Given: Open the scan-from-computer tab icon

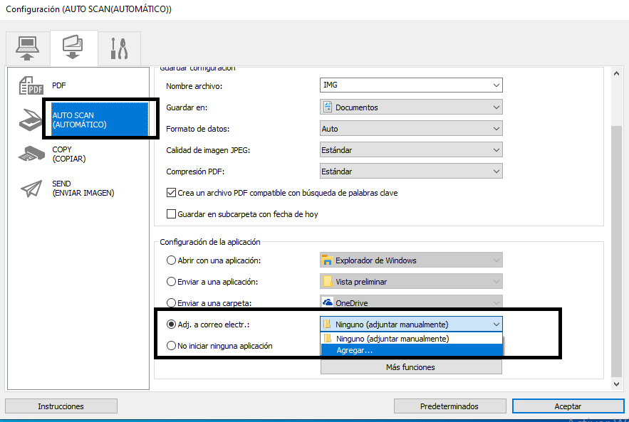Looking at the screenshot, I should pyautogui.click(x=28, y=48).
